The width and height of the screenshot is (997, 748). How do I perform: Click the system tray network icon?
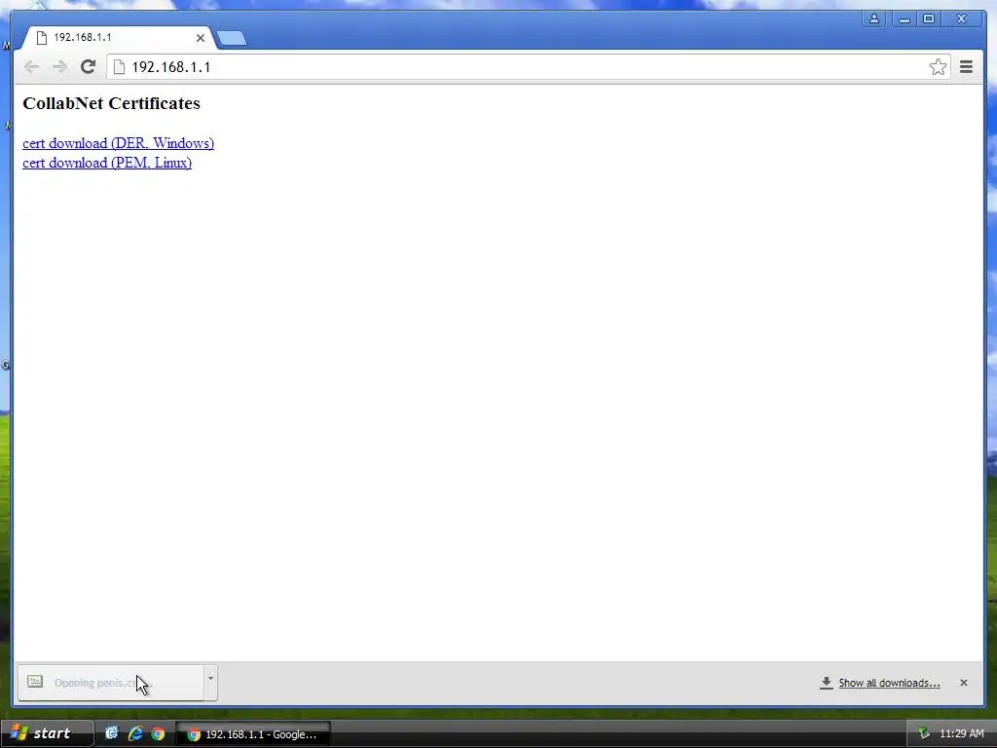[x=924, y=733]
